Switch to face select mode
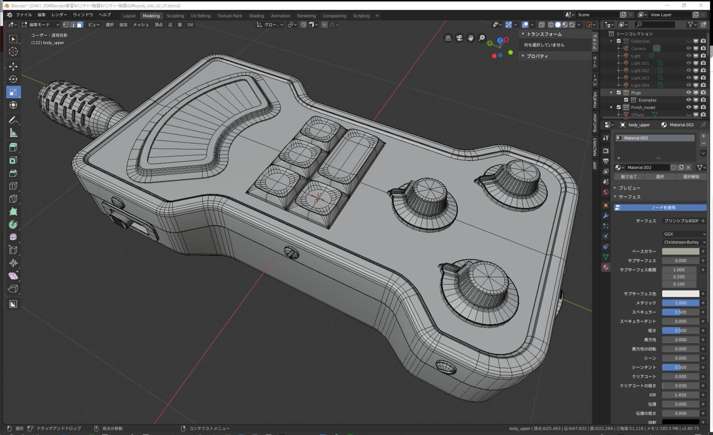 tap(80, 25)
